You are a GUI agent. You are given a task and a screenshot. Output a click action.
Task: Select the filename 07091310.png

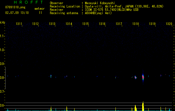(x=15, y=7)
